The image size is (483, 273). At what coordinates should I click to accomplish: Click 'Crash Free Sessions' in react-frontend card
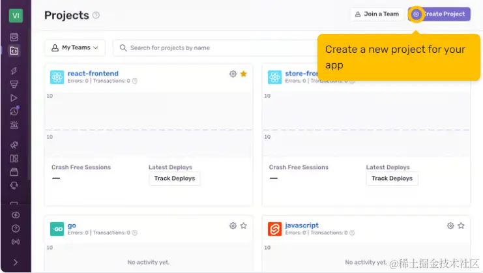81,167
